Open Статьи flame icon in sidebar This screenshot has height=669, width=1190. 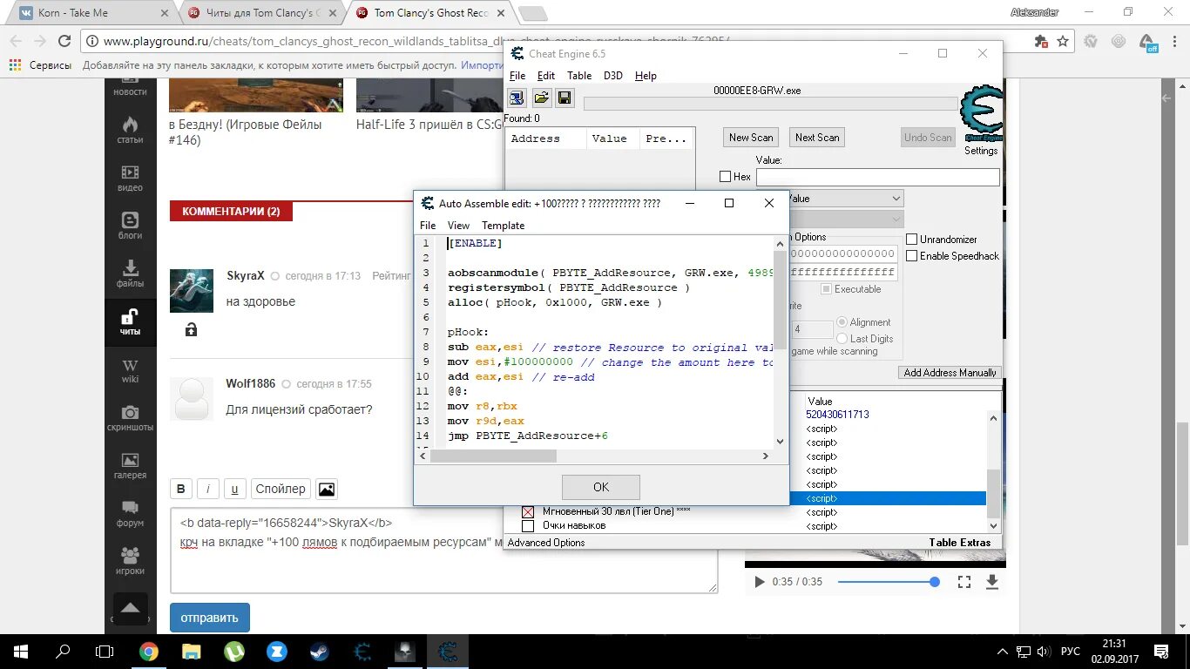tap(131, 129)
